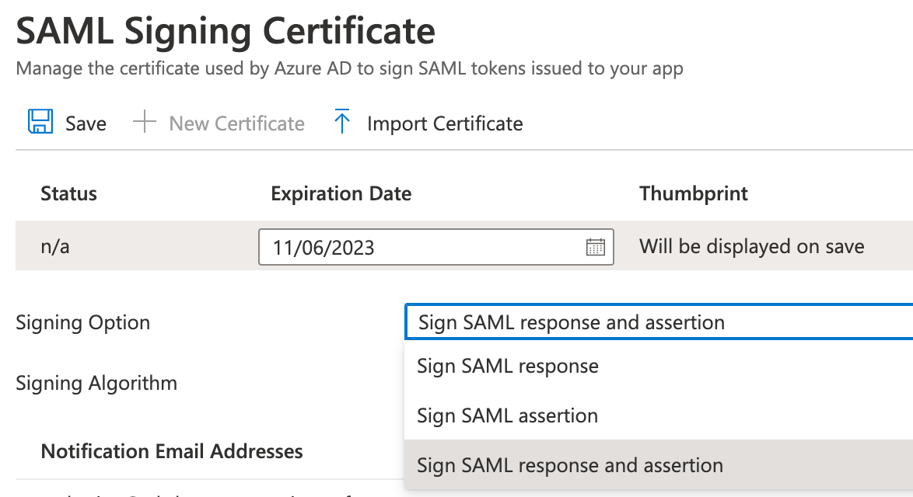Click the New Certificate text
This screenshot has width=913, height=497.
pos(236,123)
